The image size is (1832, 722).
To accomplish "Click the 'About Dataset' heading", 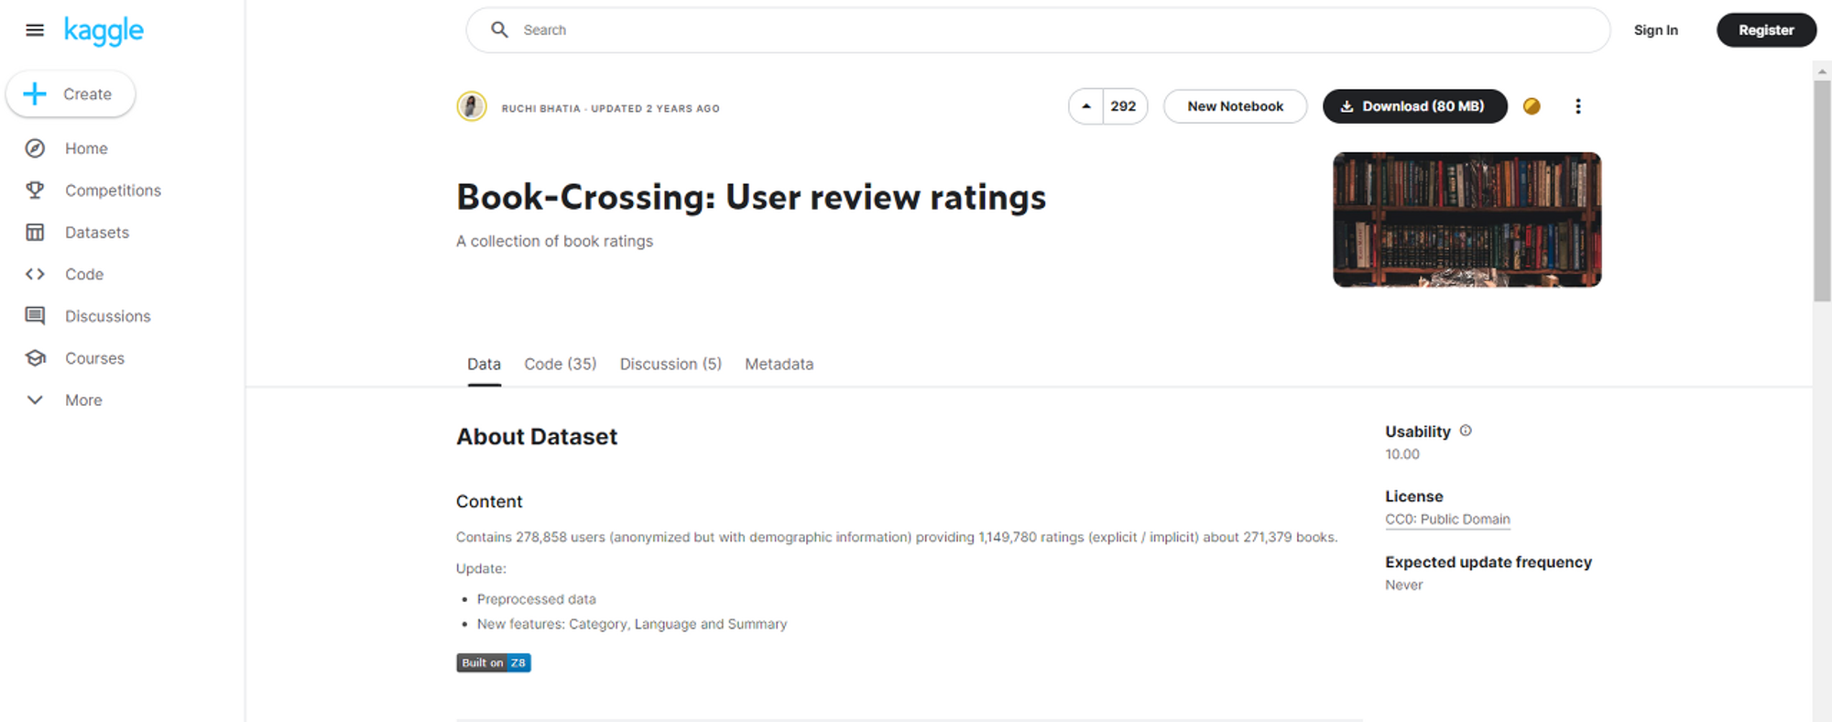I will tap(537, 437).
